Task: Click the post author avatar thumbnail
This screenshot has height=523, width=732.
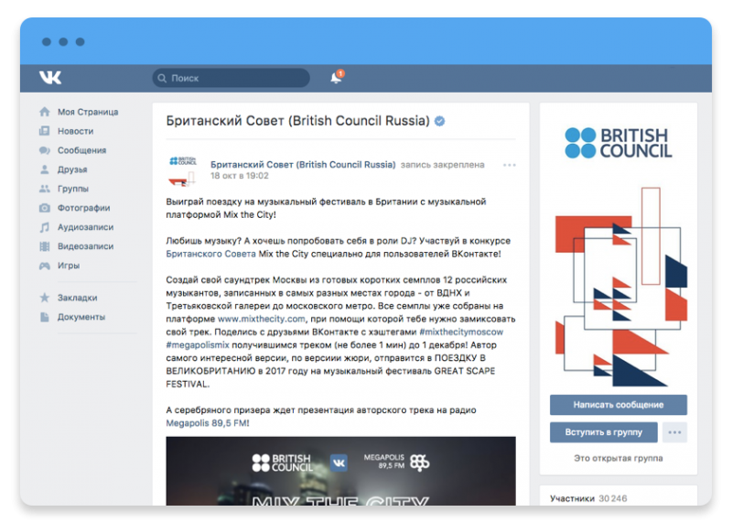Action: [x=182, y=171]
